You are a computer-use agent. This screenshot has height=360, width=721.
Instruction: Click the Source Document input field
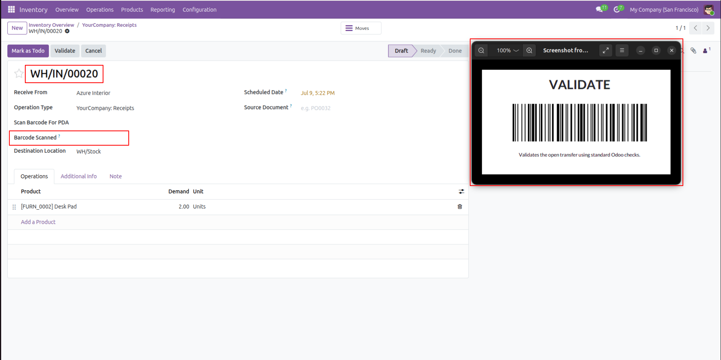click(381, 108)
